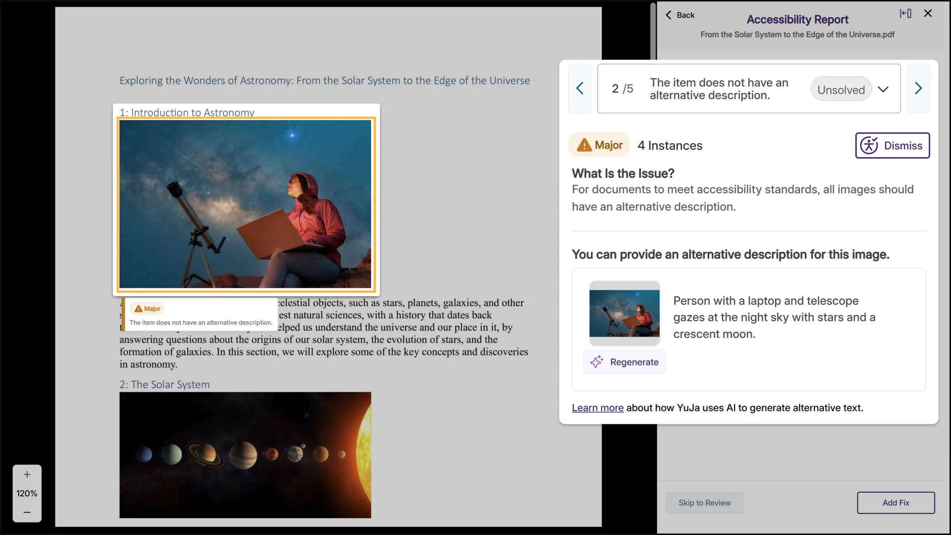Expand the Unsolved dropdown chevron
Viewport: 951px width, 535px height.
point(883,89)
